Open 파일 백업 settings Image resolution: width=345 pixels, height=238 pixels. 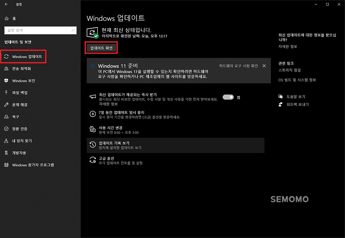20,93
